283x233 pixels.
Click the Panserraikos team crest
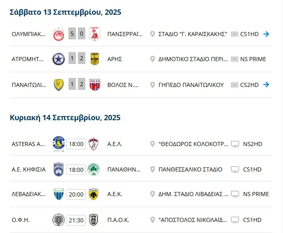pyautogui.click(x=95, y=34)
